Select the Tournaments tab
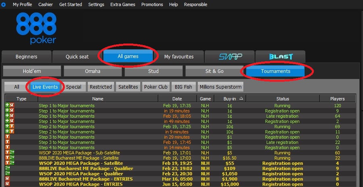363x187 pixels. pyautogui.click(x=276, y=71)
